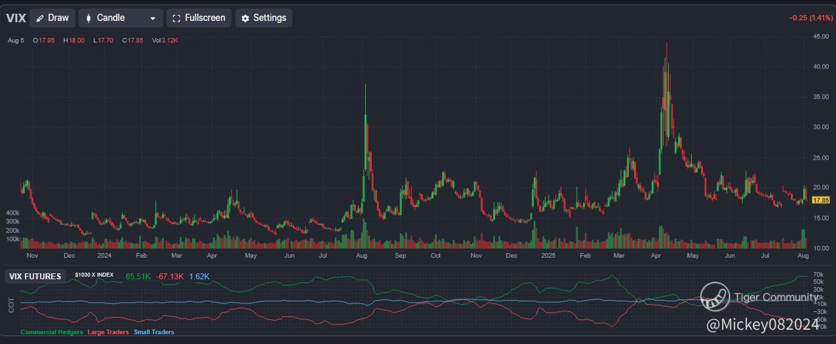Click the Settings gear icon

tap(245, 18)
